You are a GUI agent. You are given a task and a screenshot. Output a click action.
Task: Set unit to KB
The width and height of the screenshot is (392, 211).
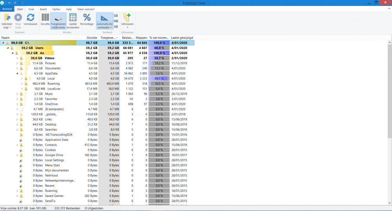point(116,26)
